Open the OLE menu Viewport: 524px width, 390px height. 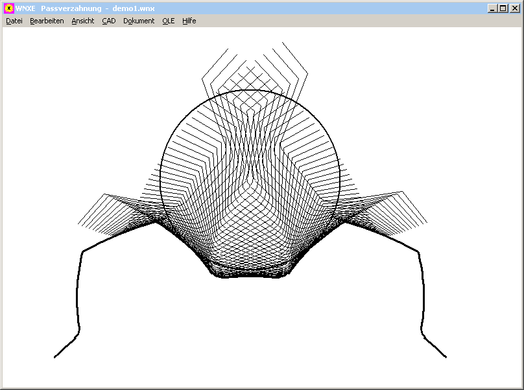(x=169, y=21)
